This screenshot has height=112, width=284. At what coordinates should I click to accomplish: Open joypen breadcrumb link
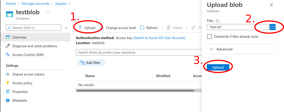click(60, 4)
